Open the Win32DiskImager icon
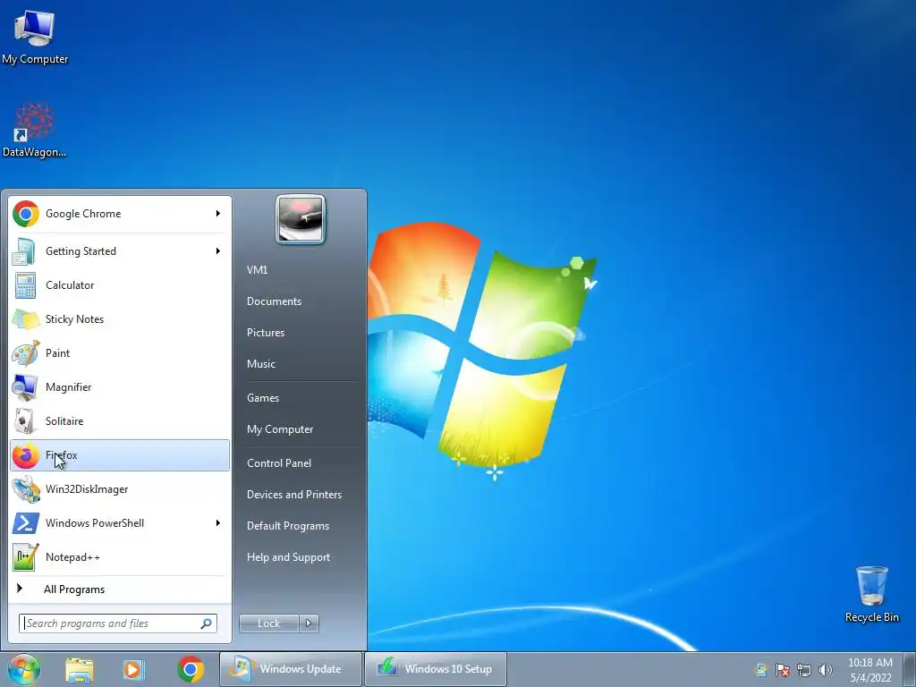The width and height of the screenshot is (916, 687). (x=26, y=489)
